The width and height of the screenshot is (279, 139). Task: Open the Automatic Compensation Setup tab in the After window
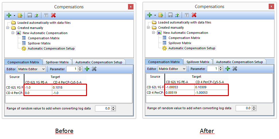pyautogui.click(x=239, y=62)
